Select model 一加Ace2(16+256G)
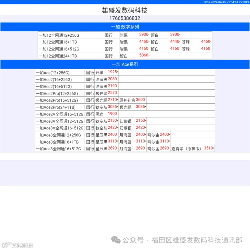 click(54, 79)
